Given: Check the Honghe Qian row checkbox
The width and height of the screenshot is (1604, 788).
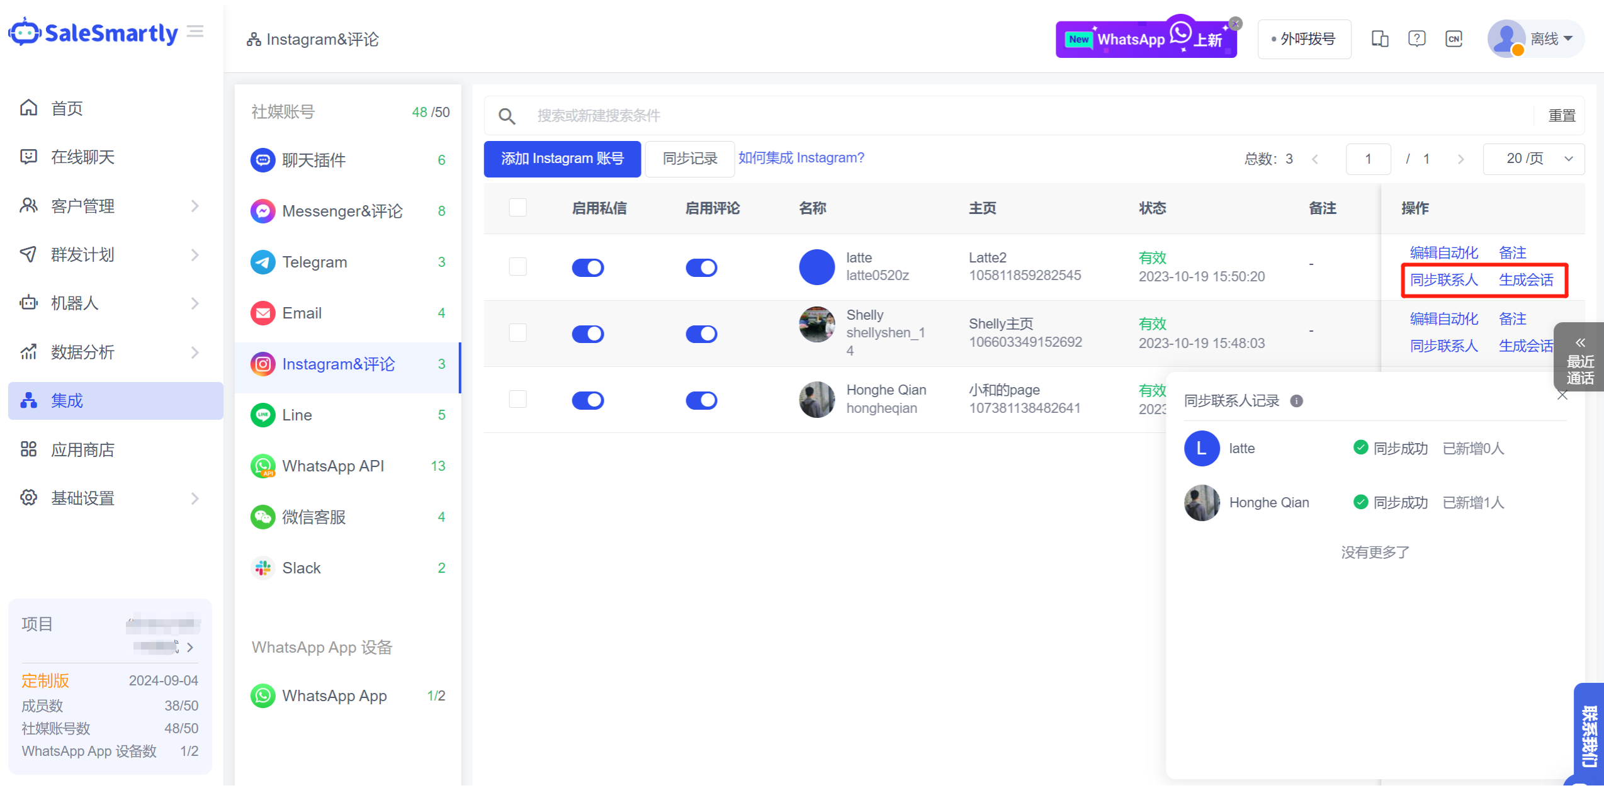Looking at the screenshot, I should (x=517, y=399).
